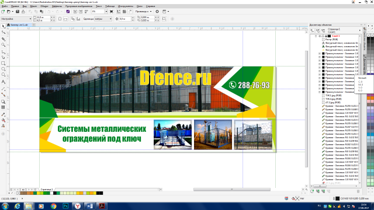The height and width of the screenshot is (210, 374).
Task: Click the new document tab plus button
Action: pos(34,24)
